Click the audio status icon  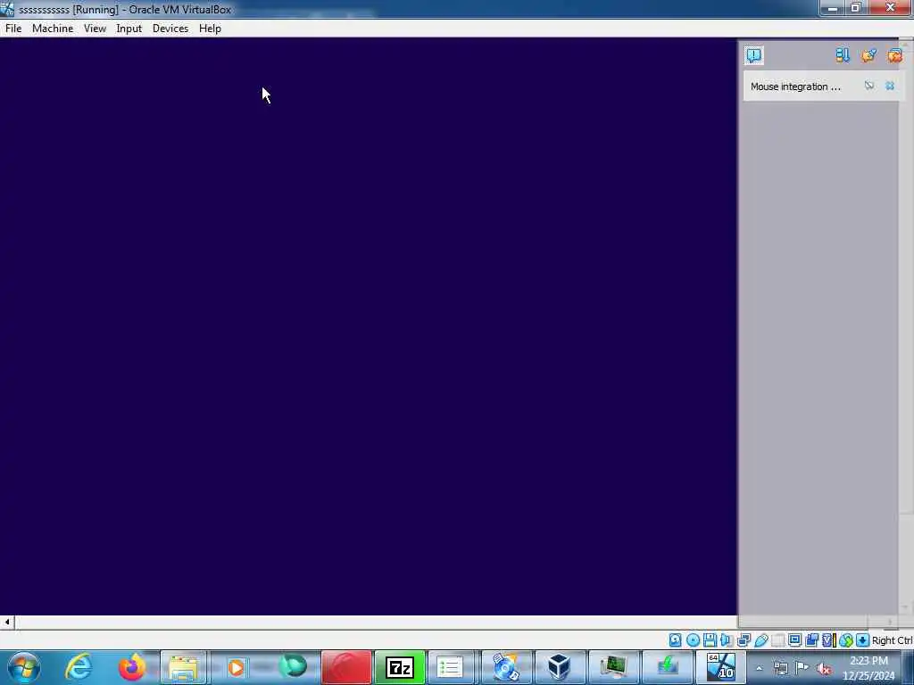[727, 640]
